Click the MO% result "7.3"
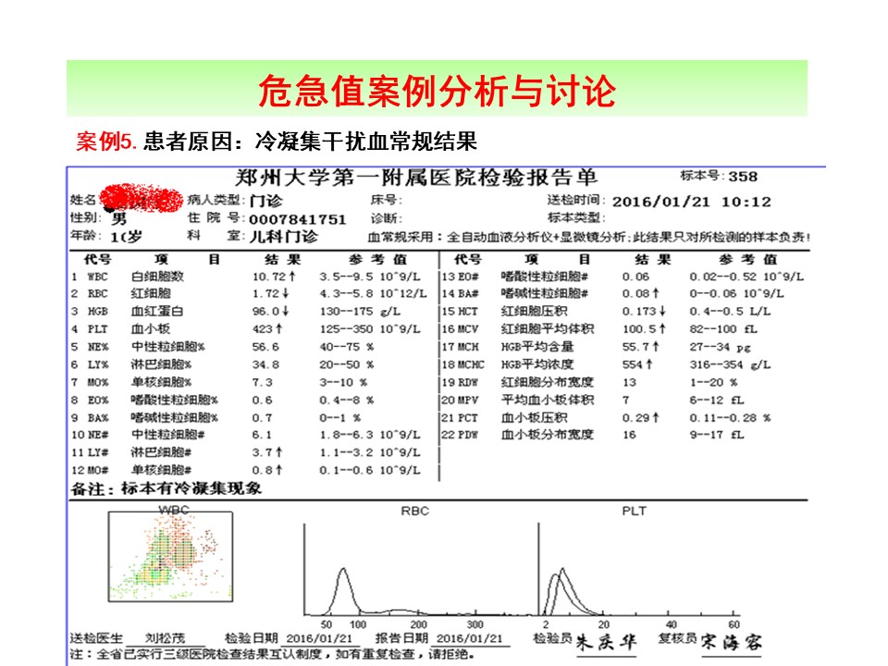The height and width of the screenshot is (666, 888). (262, 382)
